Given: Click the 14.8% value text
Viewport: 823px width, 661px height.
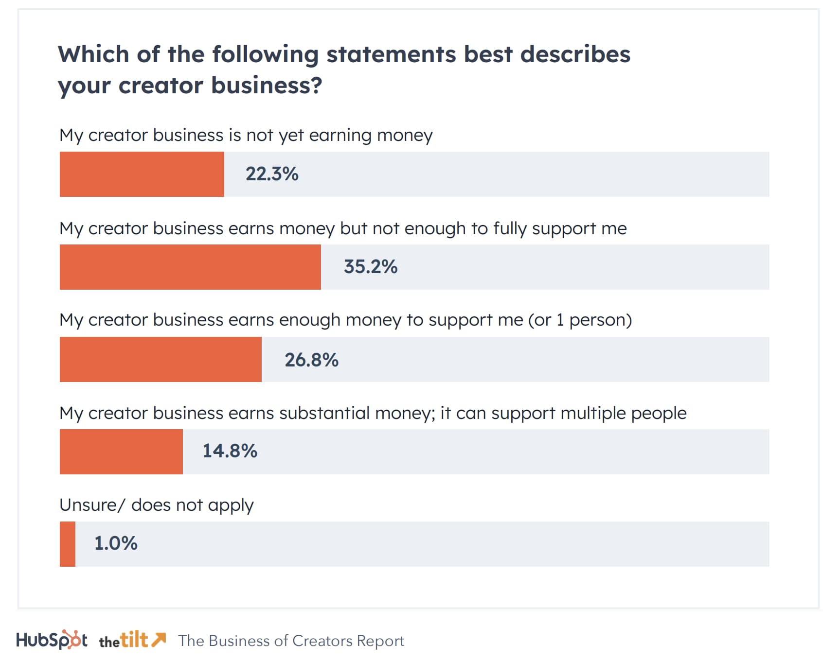Looking at the screenshot, I should [x=230, y=451].
